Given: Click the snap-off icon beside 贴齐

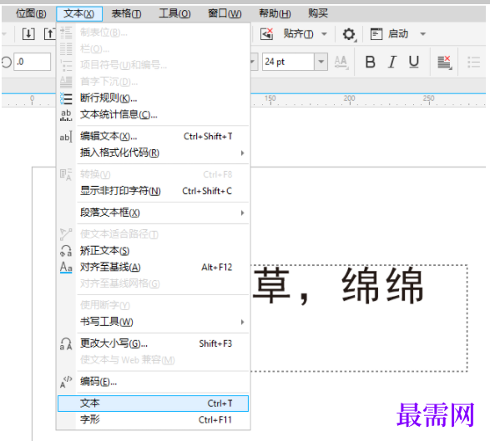Looking at the screenshot, I should [x=266, y=33].
